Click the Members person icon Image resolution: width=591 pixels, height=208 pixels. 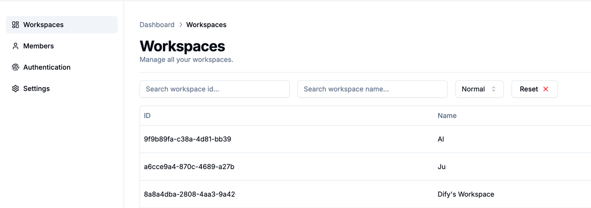[15, 46]
